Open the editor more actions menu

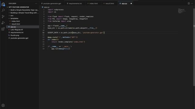tap(192, 3)
